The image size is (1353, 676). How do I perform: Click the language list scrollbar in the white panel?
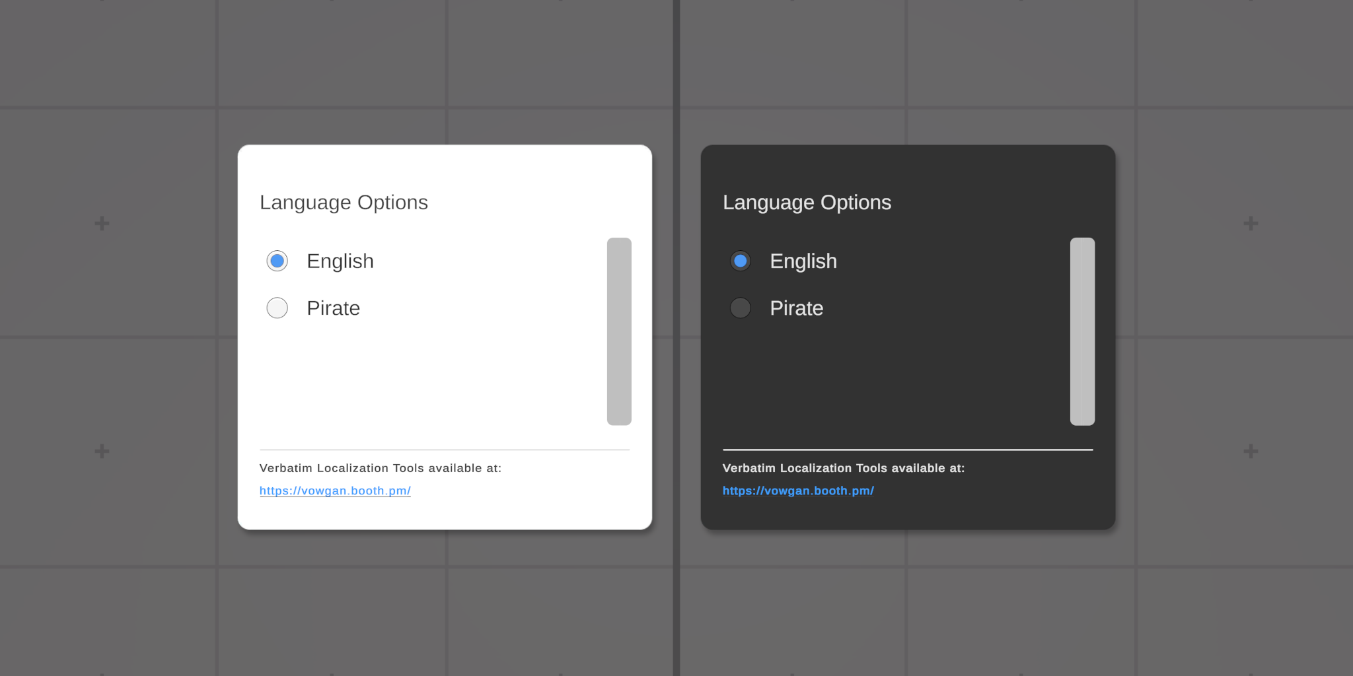click(x=619, y=331)
